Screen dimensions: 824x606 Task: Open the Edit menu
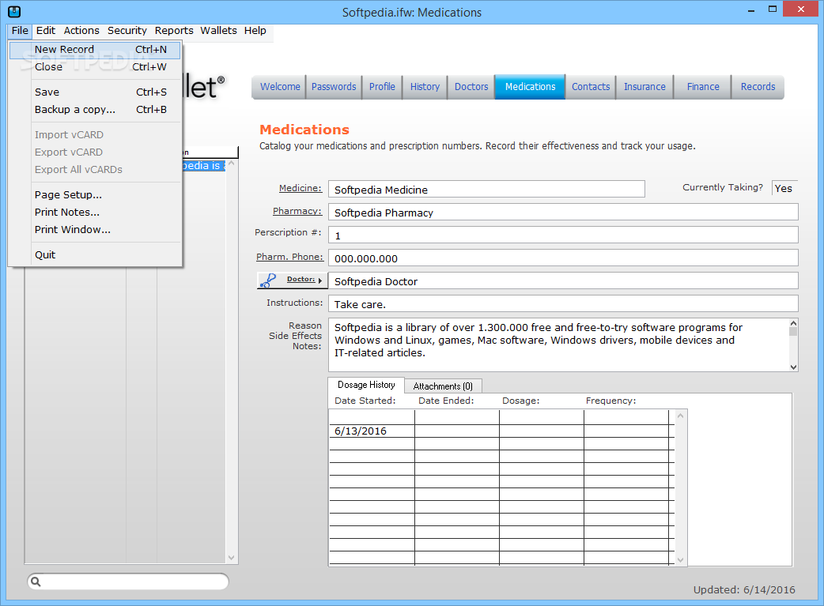tap(46, 31)
